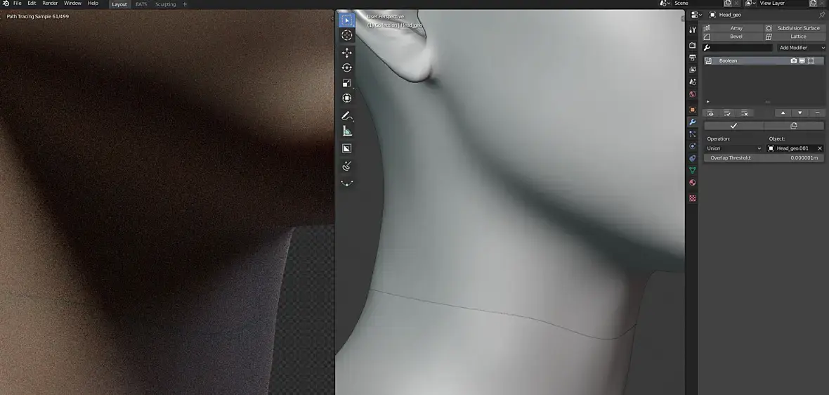Open the Object Data green triangle tab
The image size is (829, 395).
(693, 170)
